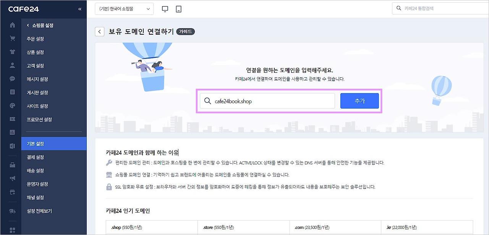Collapse sidebar with double chevron icon
The width and height of the screenshot is (489, 235).
pos(79,9)
